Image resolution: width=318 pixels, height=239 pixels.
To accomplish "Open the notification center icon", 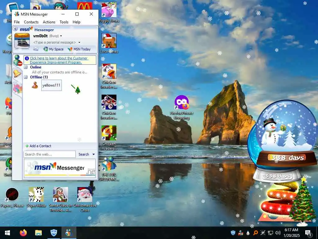I will click(x=308, y=233).
